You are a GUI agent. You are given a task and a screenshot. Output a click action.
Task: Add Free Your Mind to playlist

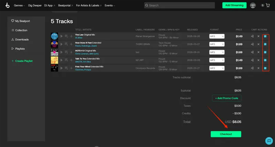[x=71, y=68]
